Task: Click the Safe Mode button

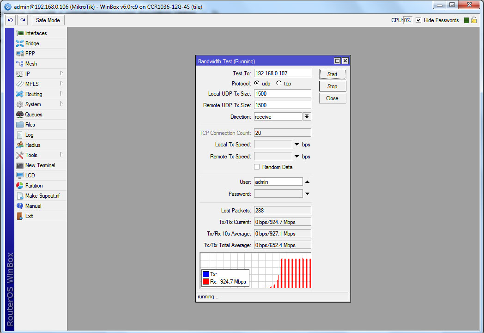Action: click(48, 20)
